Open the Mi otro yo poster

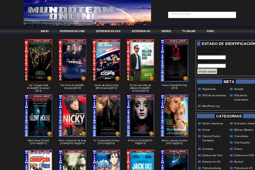click(140, 116)
